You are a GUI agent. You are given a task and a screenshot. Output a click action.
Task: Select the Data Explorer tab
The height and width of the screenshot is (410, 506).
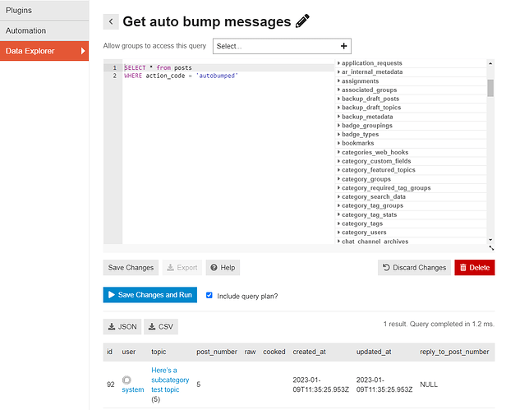[44, 51]
